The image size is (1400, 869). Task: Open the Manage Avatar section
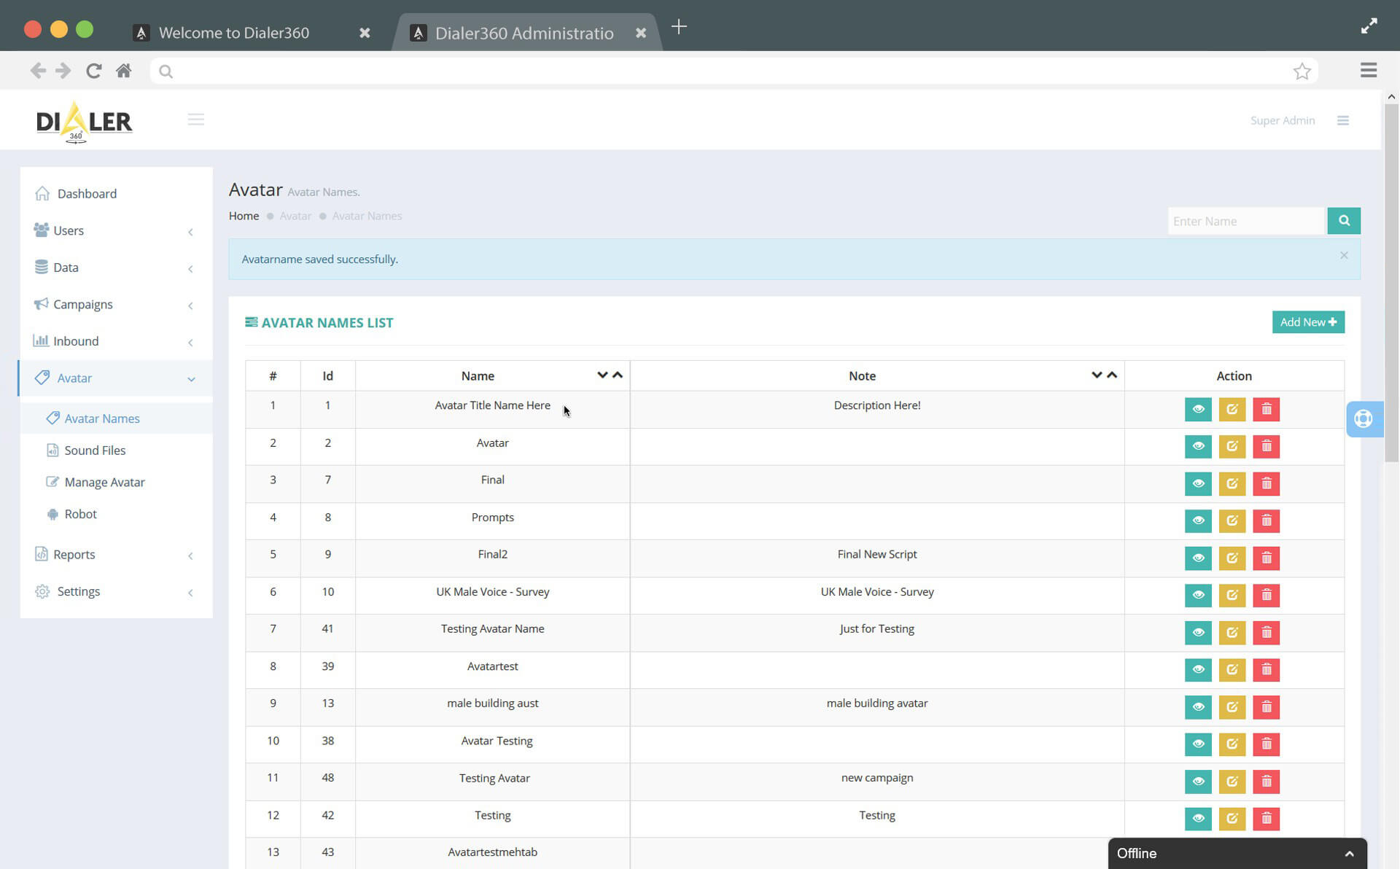(x=104, y=482)
